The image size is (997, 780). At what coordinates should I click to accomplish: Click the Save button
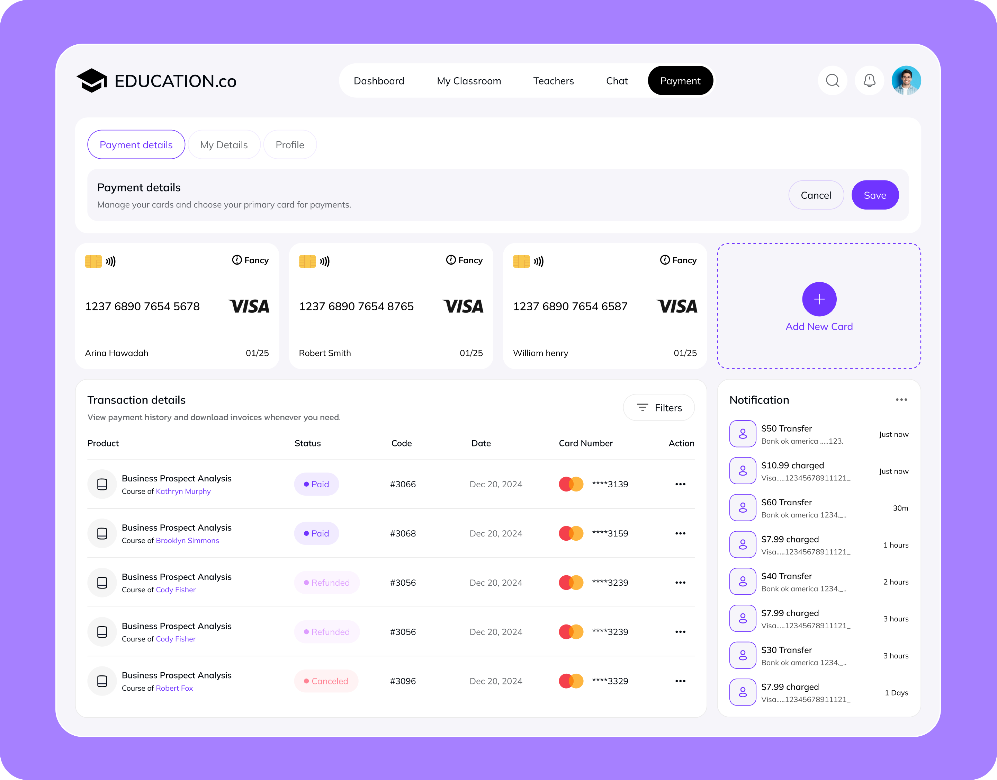875,195
